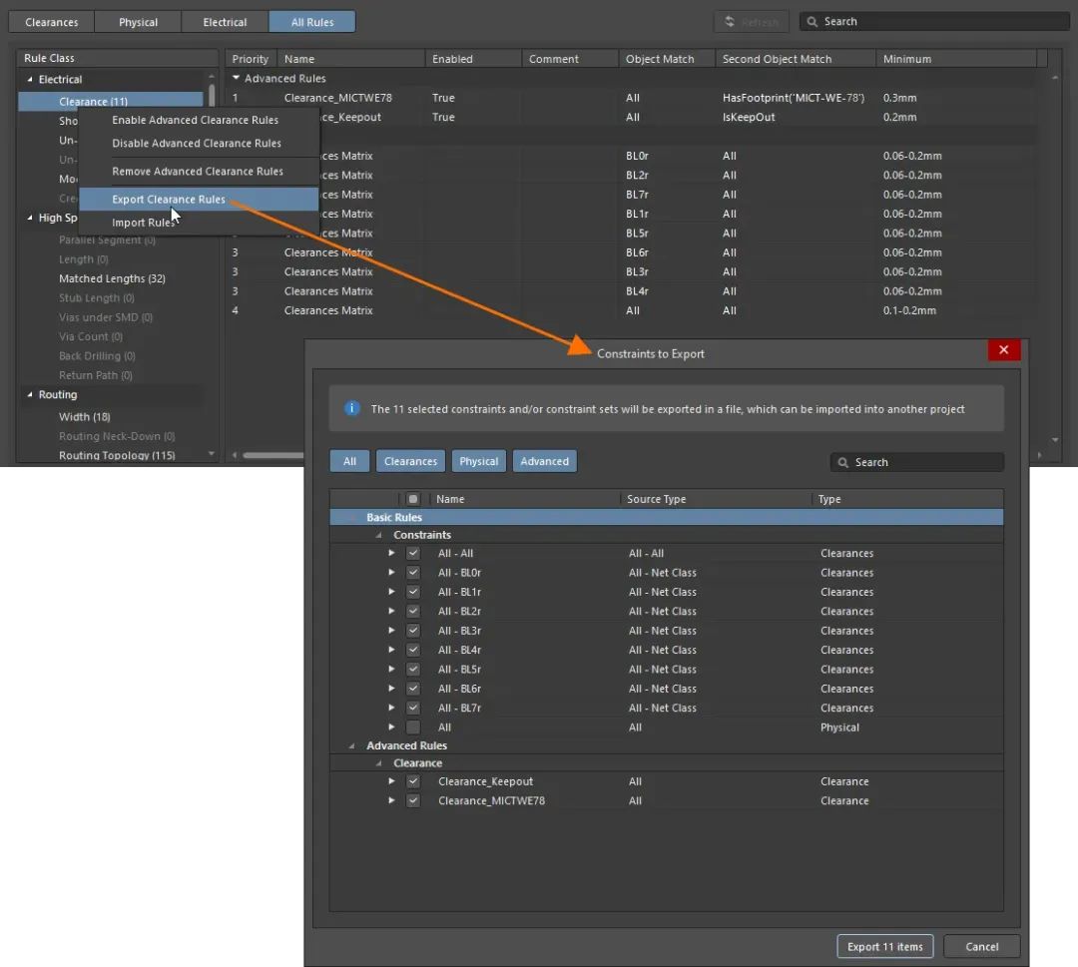Choose Import Rules from context menu
Image resolution: width=1078 pixels, height=967 pixels.
(x=199, y=223)
